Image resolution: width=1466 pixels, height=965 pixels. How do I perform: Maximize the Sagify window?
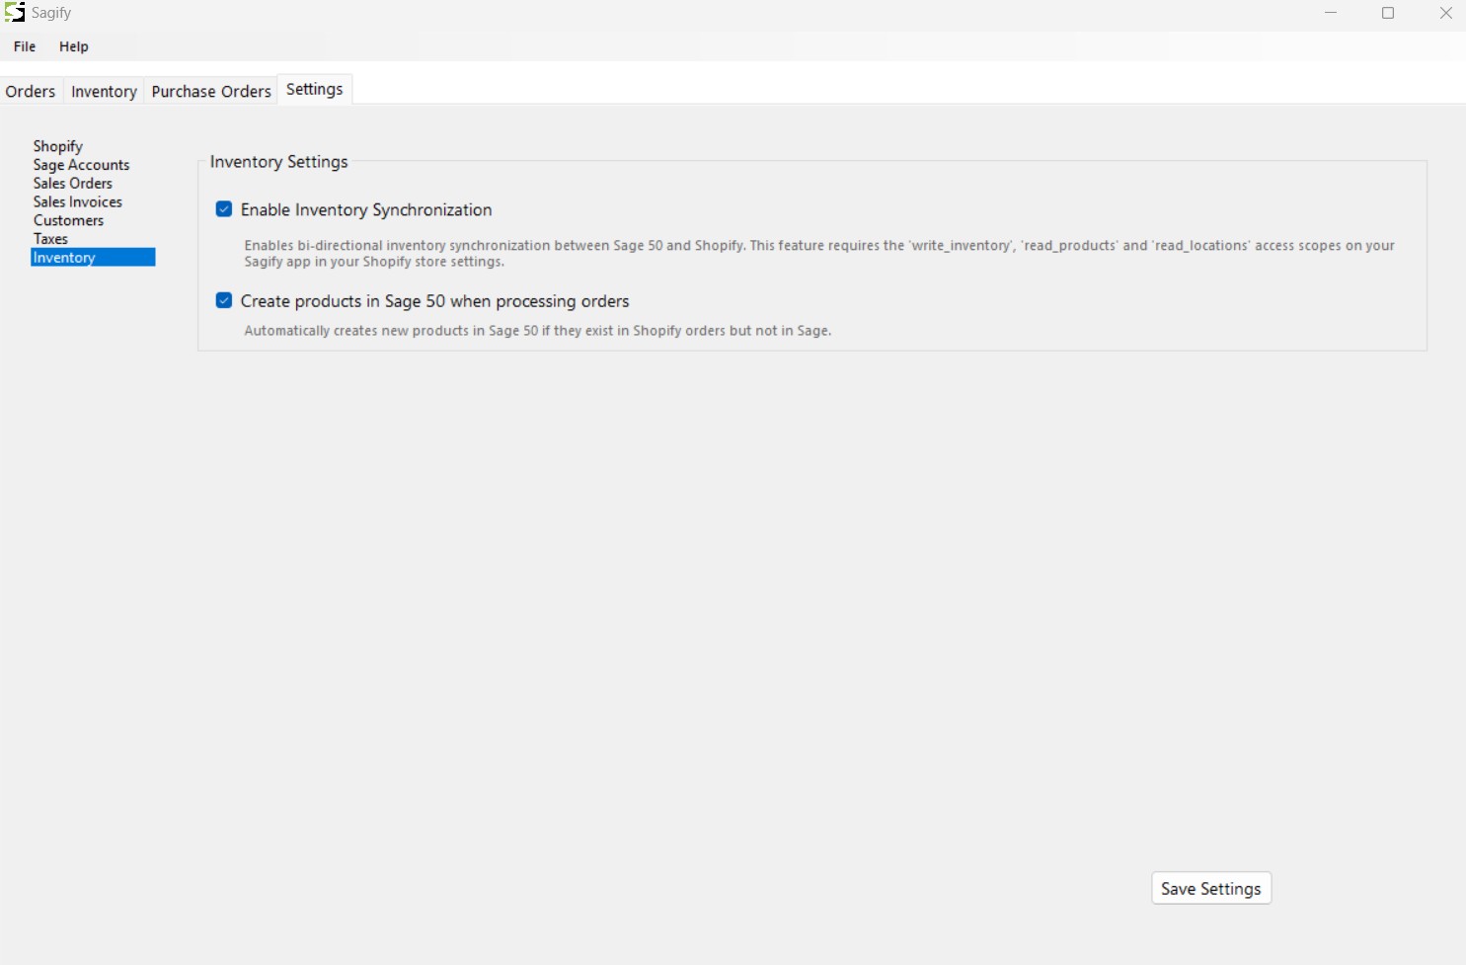tap(1388, 13)
